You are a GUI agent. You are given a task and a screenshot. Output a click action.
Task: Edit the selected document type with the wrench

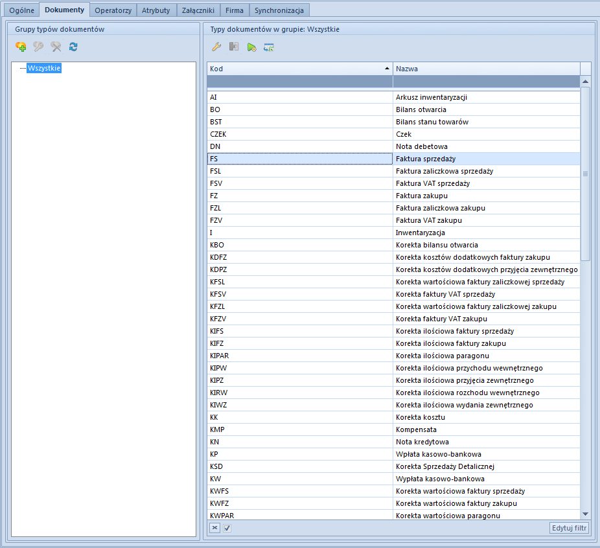click(216, 47)
